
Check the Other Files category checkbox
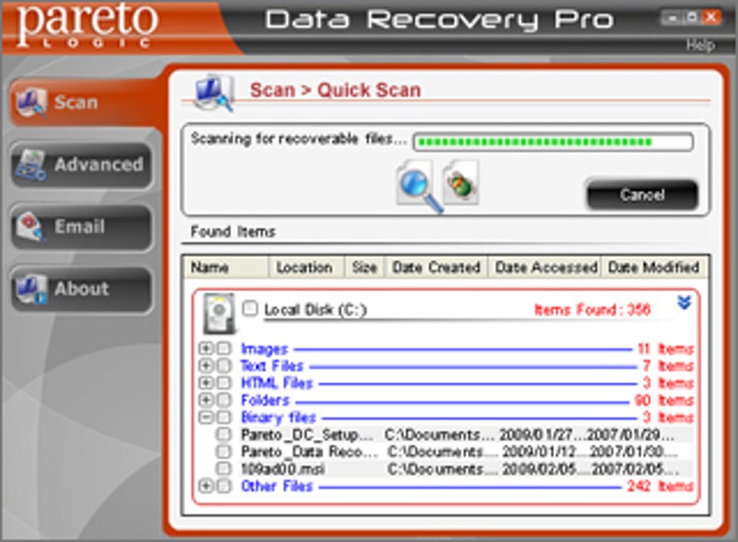point(224,486)
